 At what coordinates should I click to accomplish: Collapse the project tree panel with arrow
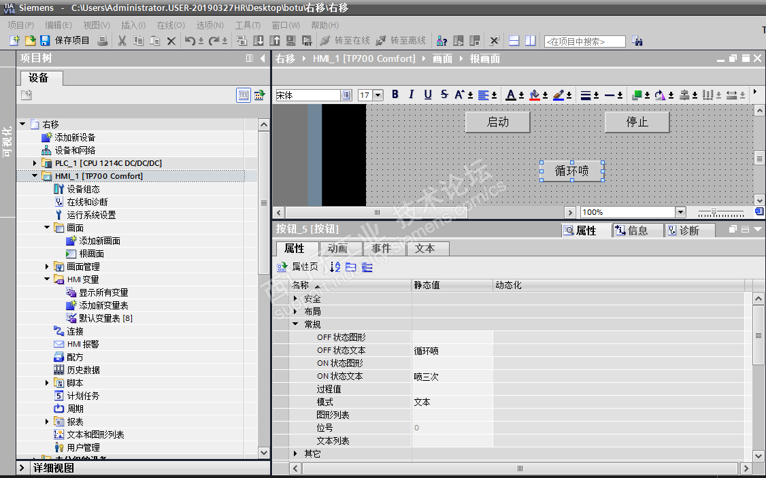point(263,58)
